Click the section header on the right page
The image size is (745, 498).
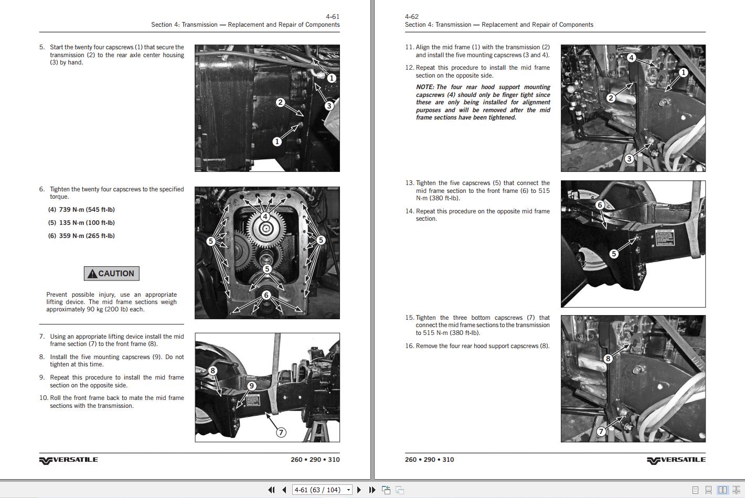point(499,25)
